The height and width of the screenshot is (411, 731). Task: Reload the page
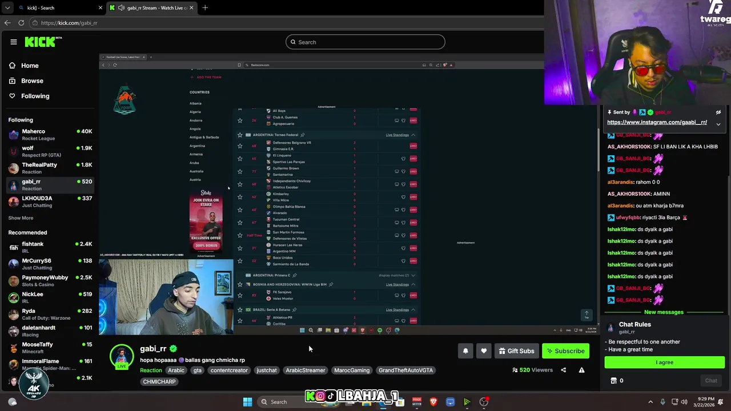point(21,23)
